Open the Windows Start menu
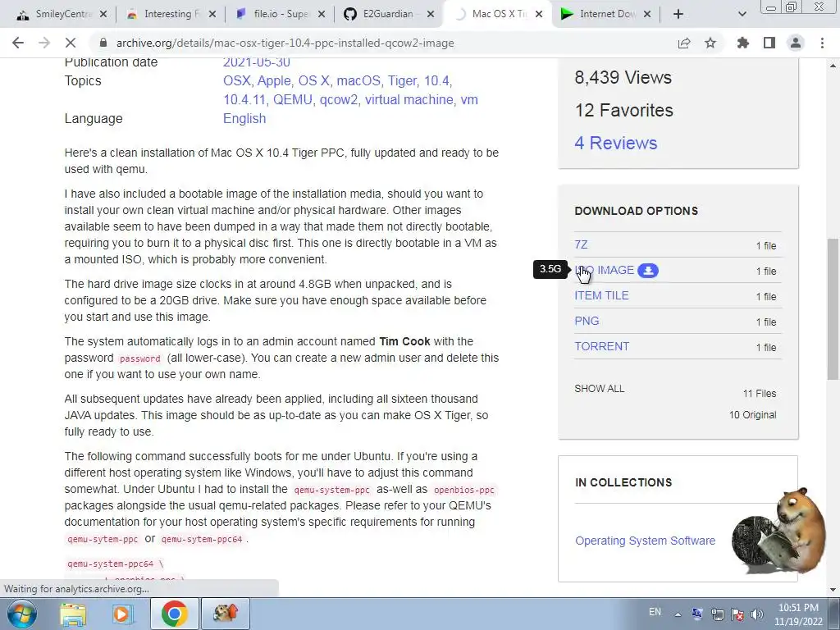Image resolution: width=840 pixels, height=630 pixels. pyautogui.click(x=22, y=614)
